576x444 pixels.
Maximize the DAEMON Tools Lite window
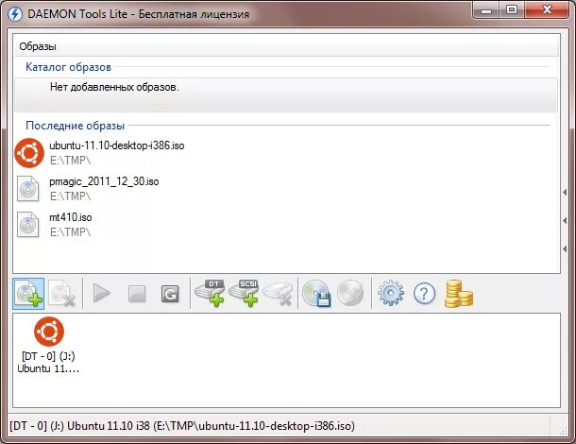pyautogui.click(x=512, y=10)
